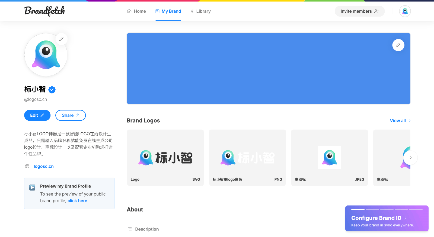Click the blue Edit button
434x237 pixels.
[37, 115]
